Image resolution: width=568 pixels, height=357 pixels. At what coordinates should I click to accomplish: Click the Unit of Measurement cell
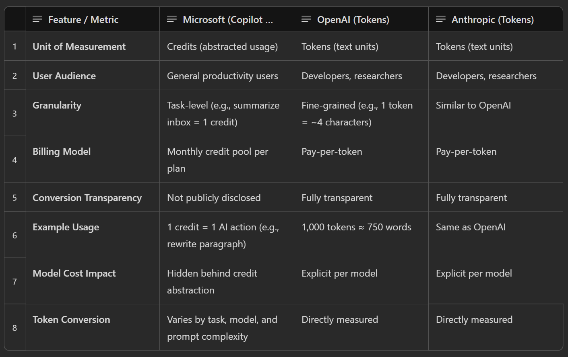click(x=79, y=47)
